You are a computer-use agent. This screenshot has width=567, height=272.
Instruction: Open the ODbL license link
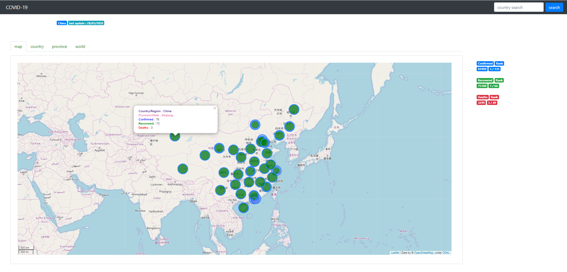[446, 253]
